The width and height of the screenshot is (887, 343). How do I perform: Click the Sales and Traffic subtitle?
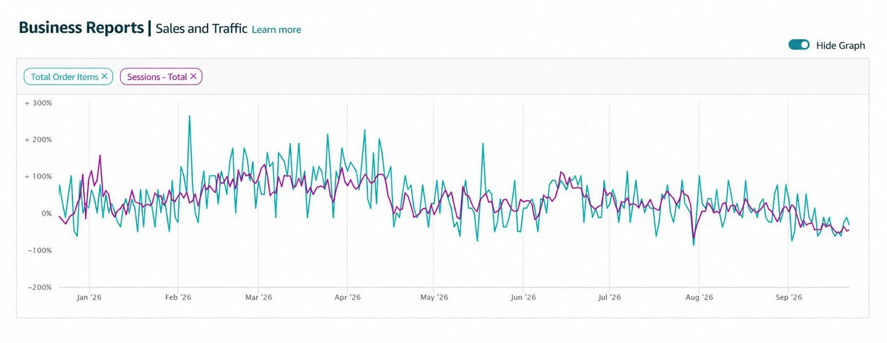201,29
